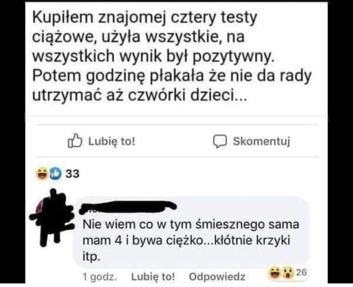Click the laughing emoji next to 33
The height and width of the screenshot is (287, 353).
42,174
